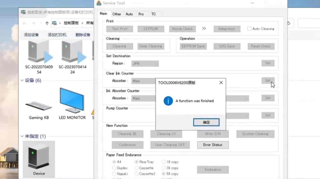Open the Pro tab

(141, 14)
